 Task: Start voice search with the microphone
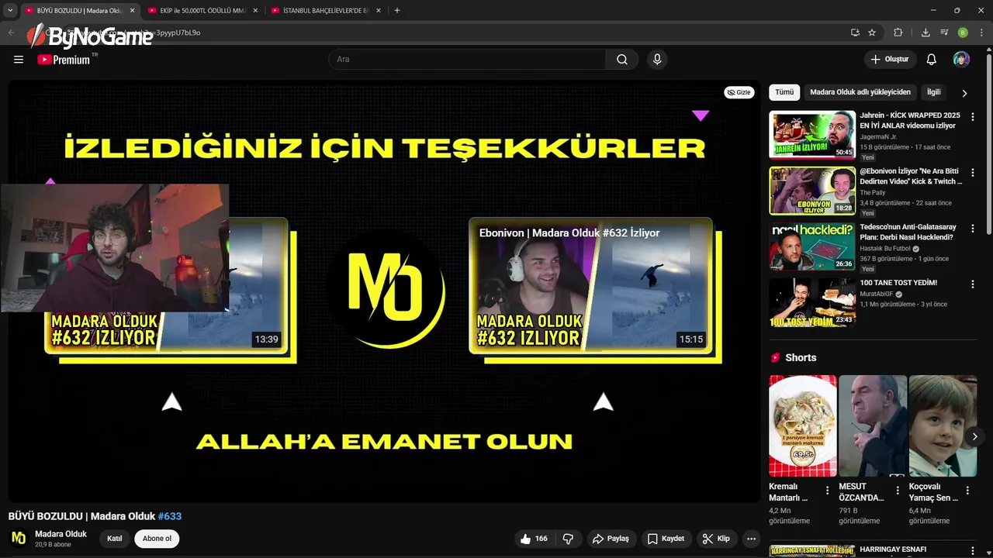coord(657,60)
